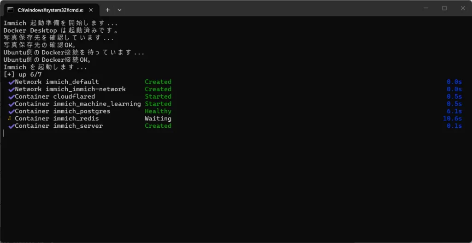Click the Healthy status for immich_postgres
This screenshot has width=472, height=243.
pyautogui.click(x=158, y=111)
